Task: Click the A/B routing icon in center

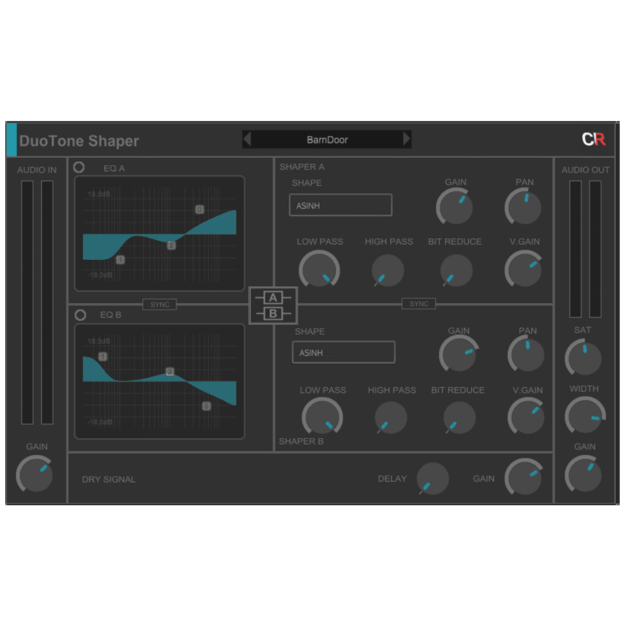Action: [x=273, y=305]
